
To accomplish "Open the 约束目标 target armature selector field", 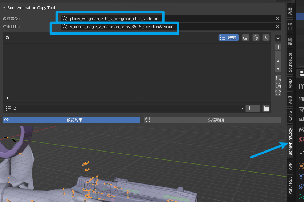I will (171, 27).
